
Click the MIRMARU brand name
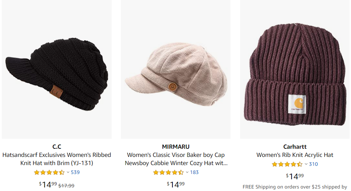176,147
